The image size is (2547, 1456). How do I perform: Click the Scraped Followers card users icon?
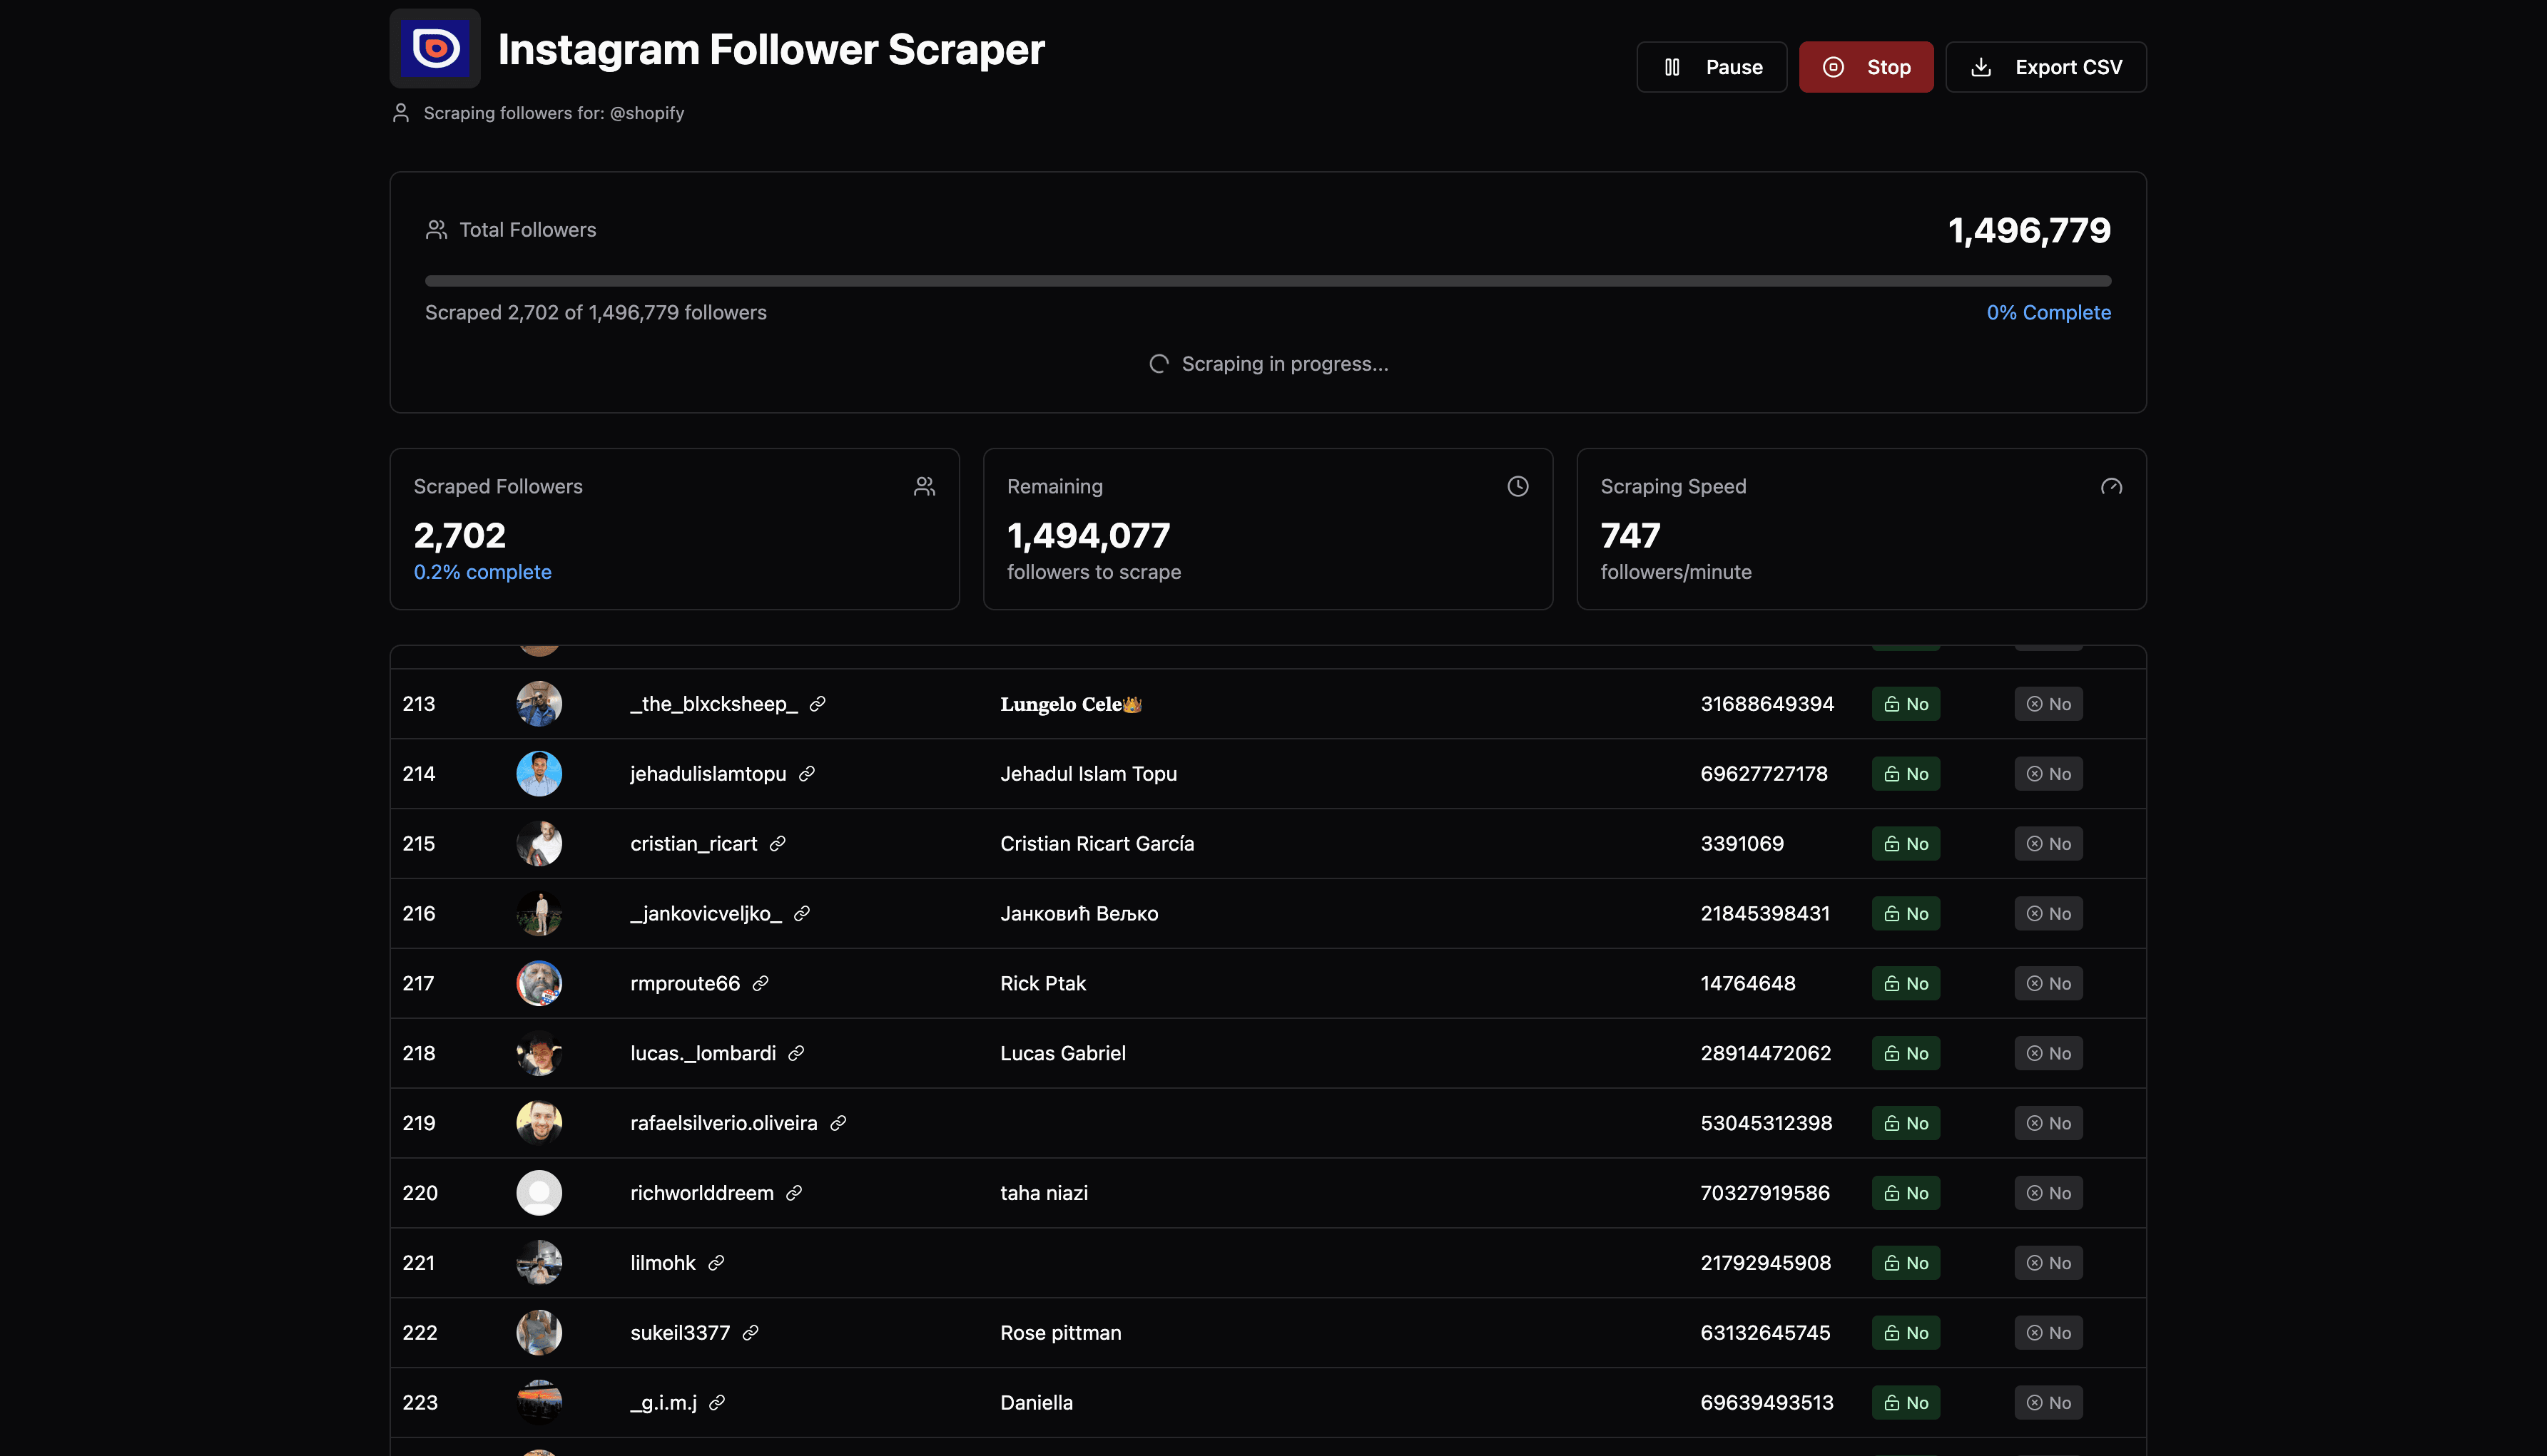(925, 486)
